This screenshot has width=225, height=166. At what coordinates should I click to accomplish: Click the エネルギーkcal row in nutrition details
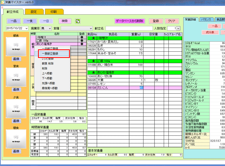click(x=205, y=43)
